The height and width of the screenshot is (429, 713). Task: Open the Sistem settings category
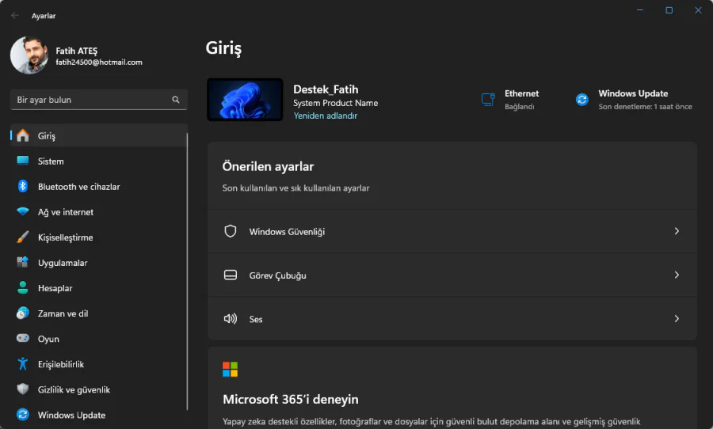pyautogui.click(x=99, y=161)
